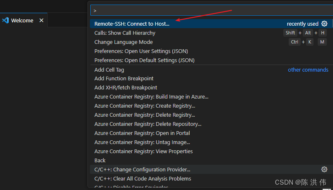Select Calls: Show Call Hierarchy
Screen dimensions: 333x190
[125, 33]
